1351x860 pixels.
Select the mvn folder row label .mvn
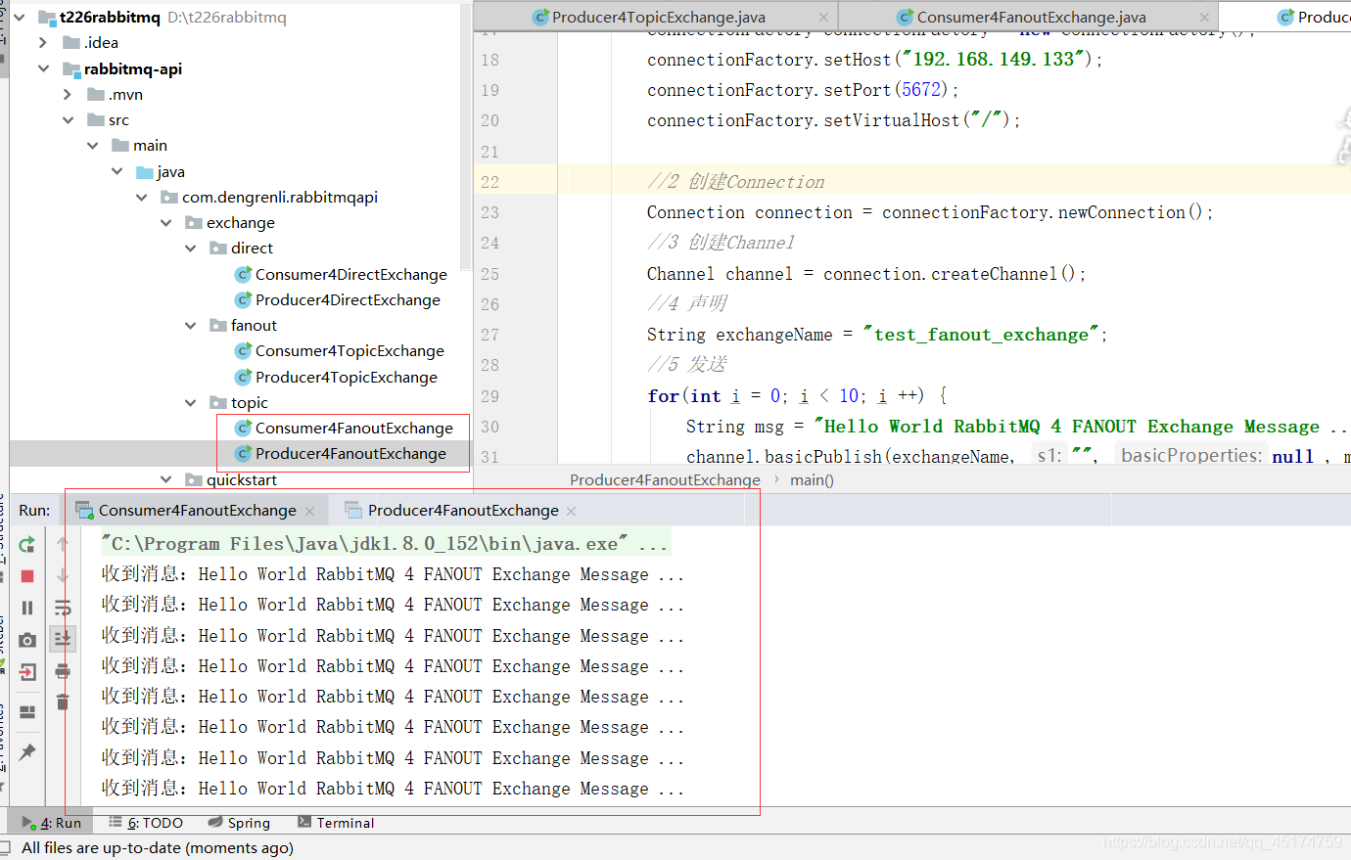125,94
